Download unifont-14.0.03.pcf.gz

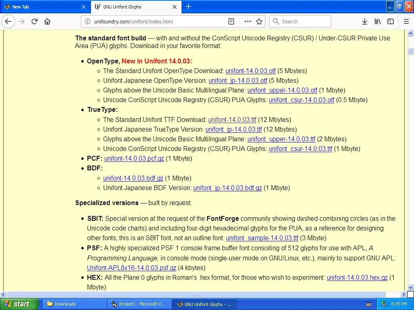[x=134, y=159]
